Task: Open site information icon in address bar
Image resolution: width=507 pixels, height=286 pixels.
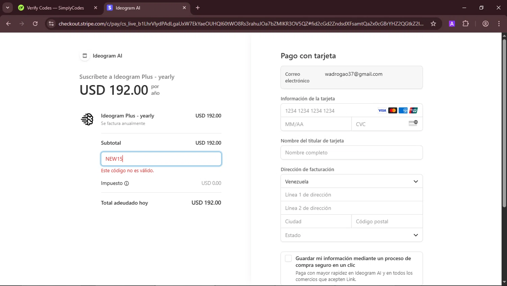Action: pos(51,24)
